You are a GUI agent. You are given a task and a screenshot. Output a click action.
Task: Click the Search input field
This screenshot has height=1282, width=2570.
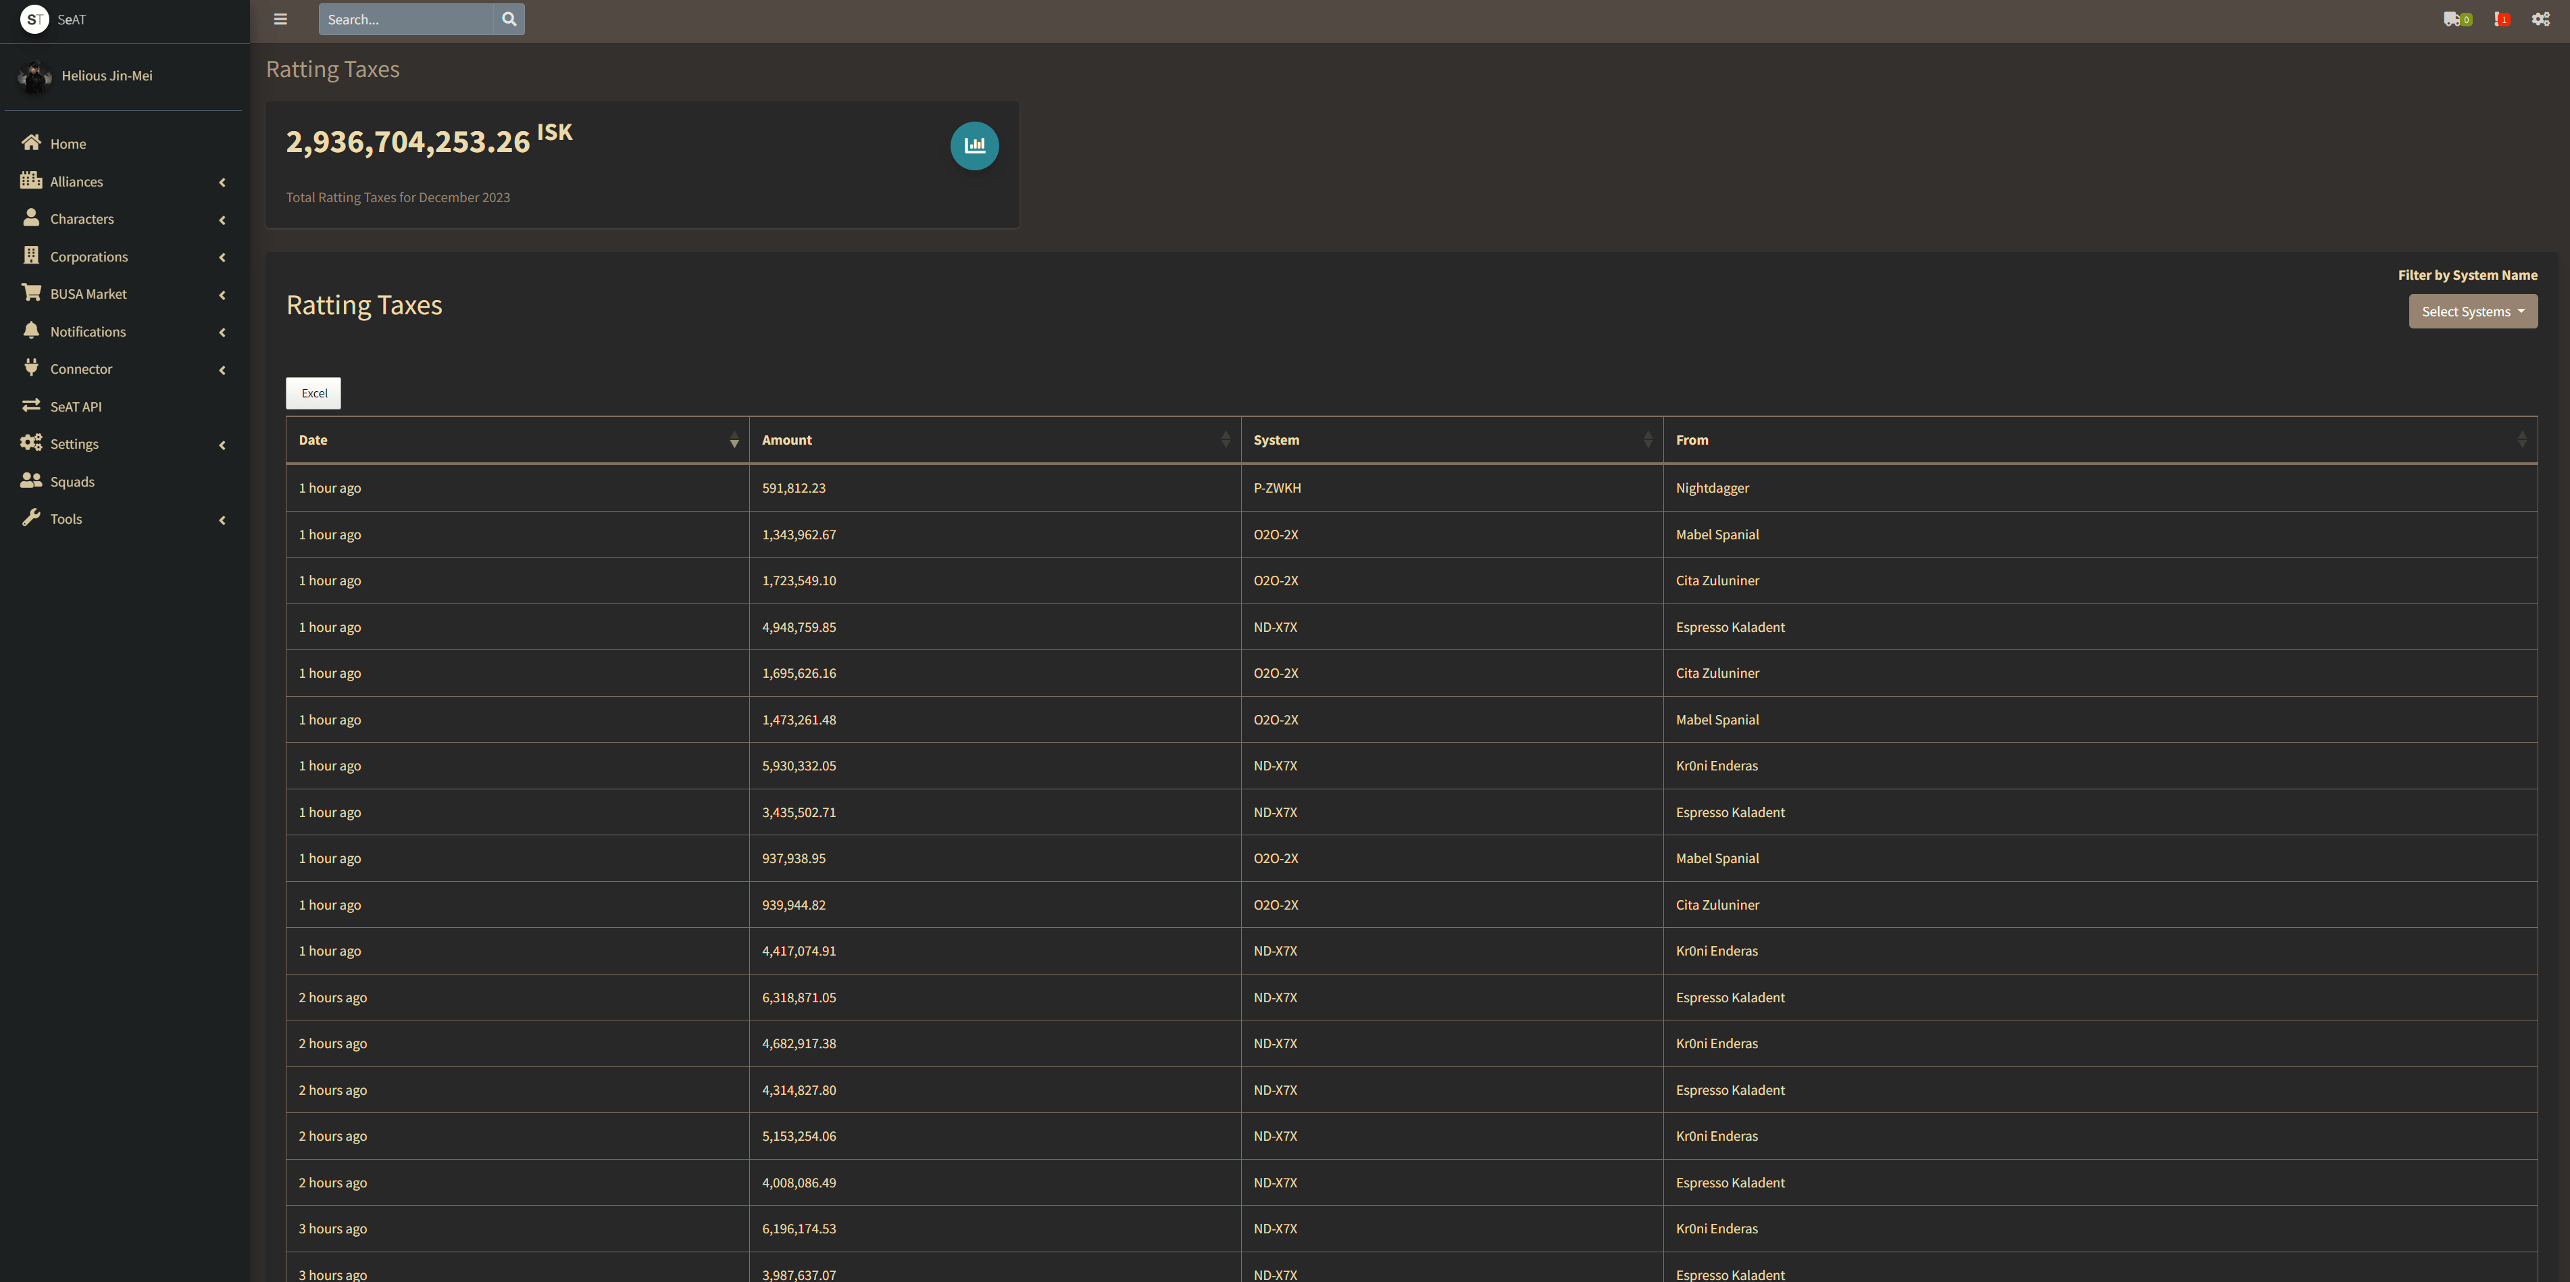405,19
